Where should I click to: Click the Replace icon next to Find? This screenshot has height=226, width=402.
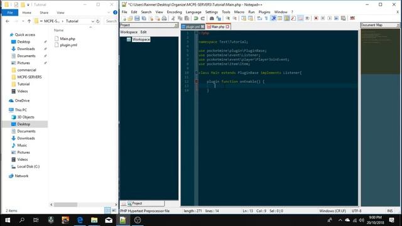(x=219, y=18)
